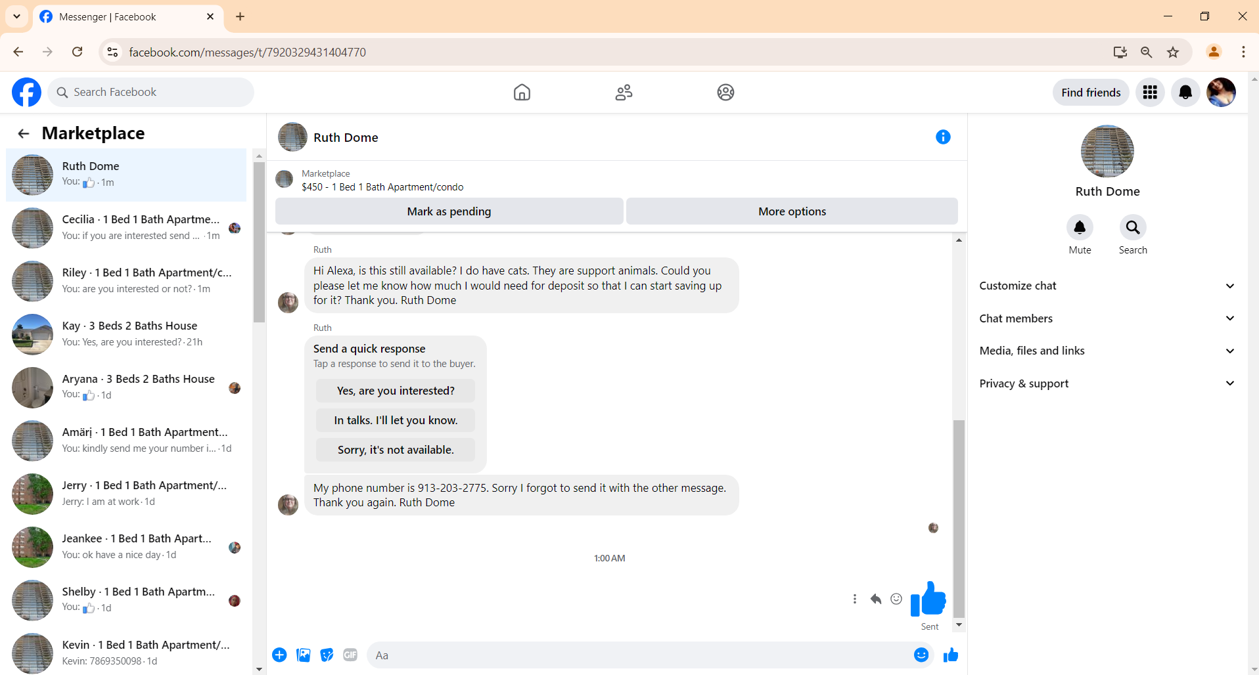Reply to the sent thumbs-up message

point(875,599)
